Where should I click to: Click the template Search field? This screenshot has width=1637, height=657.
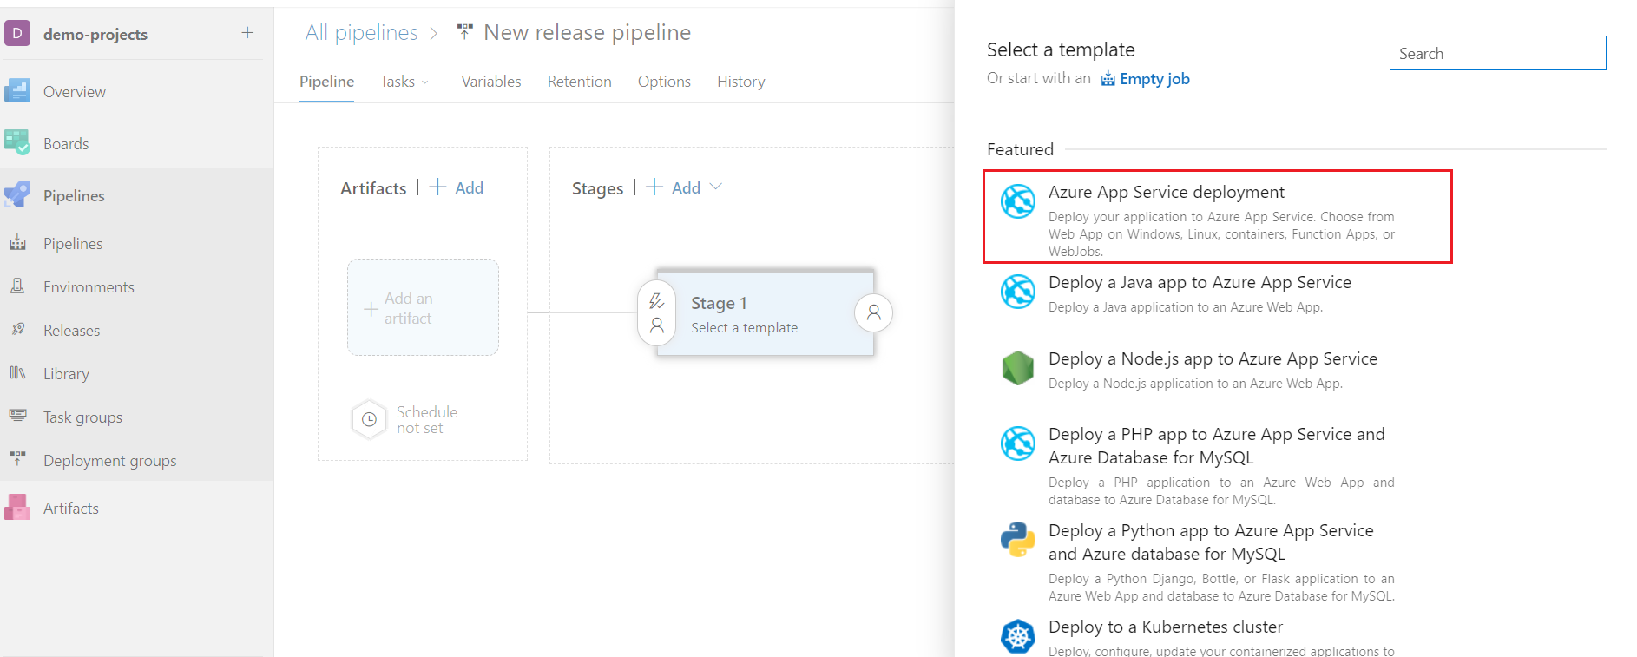point(1497,53)
